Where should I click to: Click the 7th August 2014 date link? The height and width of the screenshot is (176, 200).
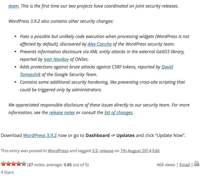[x=136, y=151]
